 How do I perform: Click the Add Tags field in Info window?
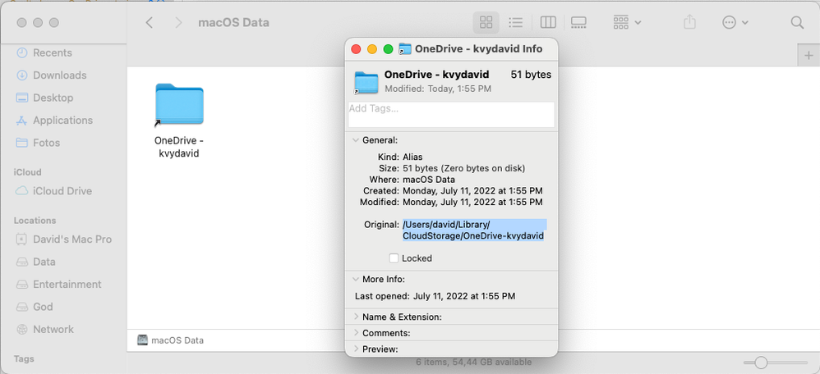(x=451, y=114)
